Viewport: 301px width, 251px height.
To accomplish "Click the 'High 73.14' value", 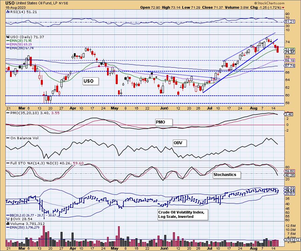I will pyautogui.click(x=171, y=7).
